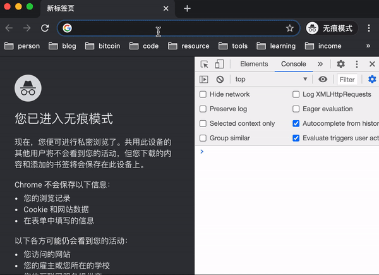Show hidden bookmarks via double chevron
The height and width of the screenshot is (275, 379).
pos(368,46)
